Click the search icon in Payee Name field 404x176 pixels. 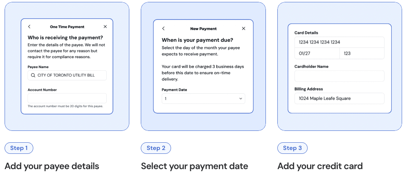33,75
